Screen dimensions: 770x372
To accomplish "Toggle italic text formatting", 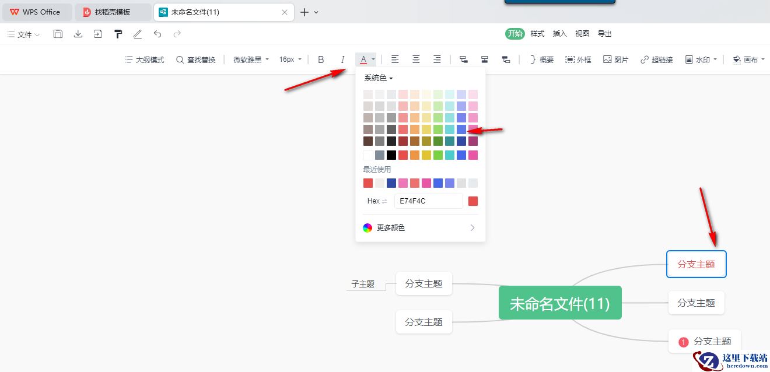I will pyautogui.click(x=342, y=59).
